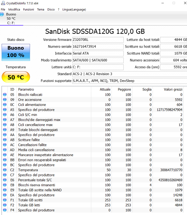Click the status orb for ID EA row
This screenshot has height=215, width=187.
[5, 195]
